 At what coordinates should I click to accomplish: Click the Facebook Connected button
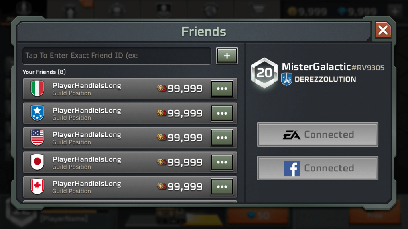[x=318, y=168]
